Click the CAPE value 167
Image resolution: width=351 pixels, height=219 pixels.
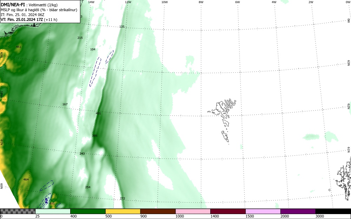click(65, 104)
